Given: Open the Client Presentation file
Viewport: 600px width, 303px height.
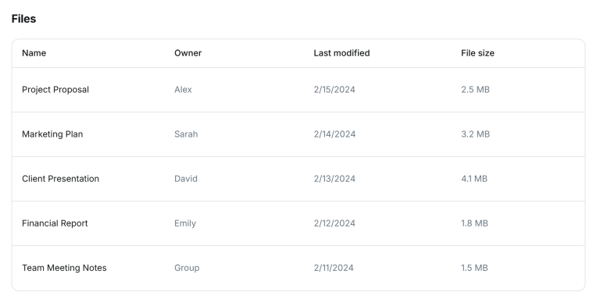Looking at the screenshot, I should [60, 179].
